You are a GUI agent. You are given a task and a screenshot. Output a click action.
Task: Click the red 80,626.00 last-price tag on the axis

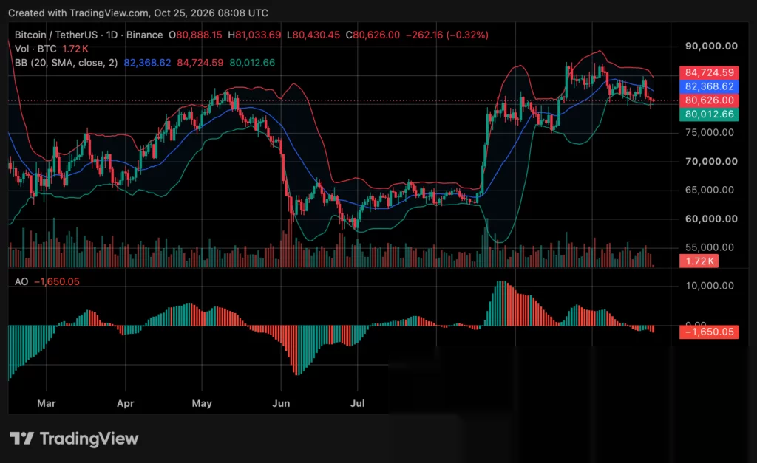tap(709, 101)
